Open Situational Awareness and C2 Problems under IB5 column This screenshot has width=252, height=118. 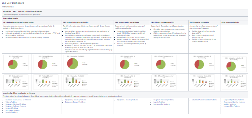point(204,100)
